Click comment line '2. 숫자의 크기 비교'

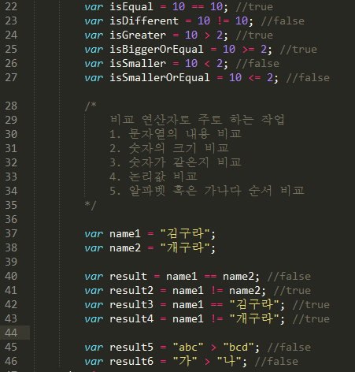169,148
